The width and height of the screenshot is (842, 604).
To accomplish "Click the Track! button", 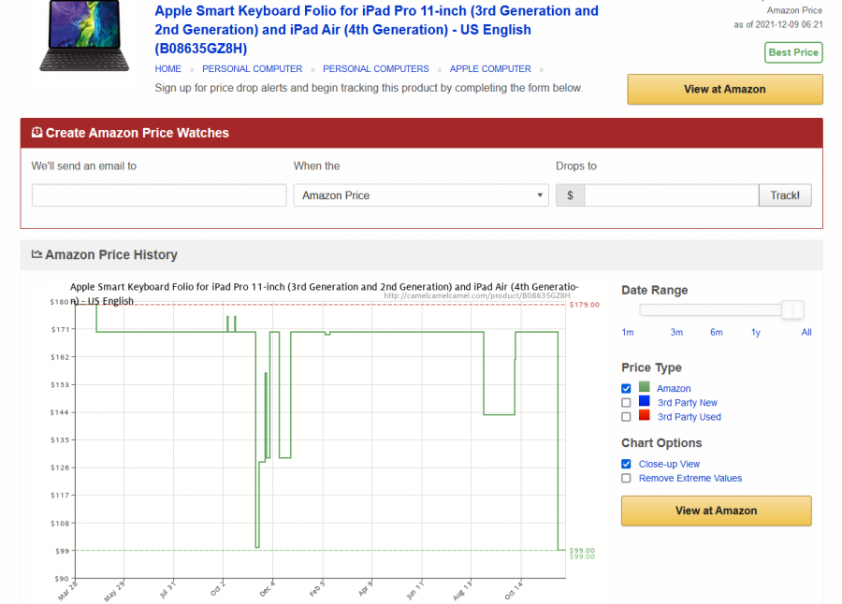I will coord(785,195).
